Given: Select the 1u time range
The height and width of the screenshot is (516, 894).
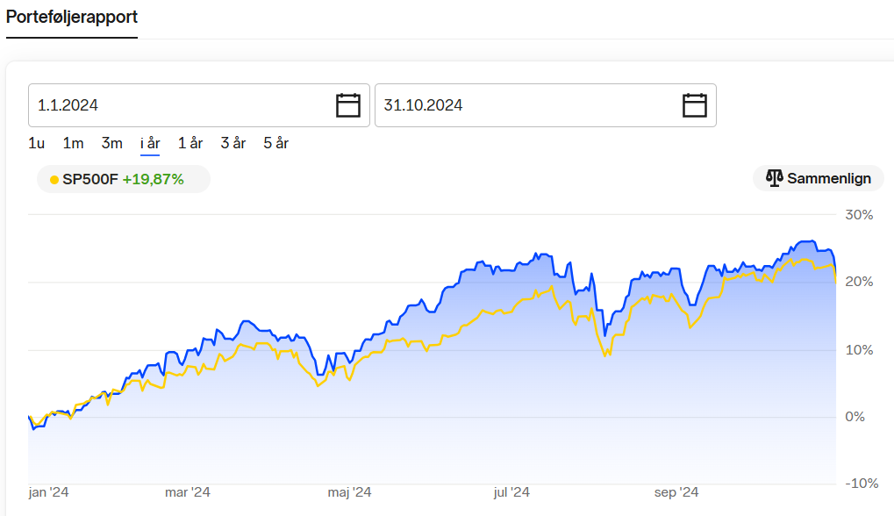Looking at the screenshot, I should (37, 143).
